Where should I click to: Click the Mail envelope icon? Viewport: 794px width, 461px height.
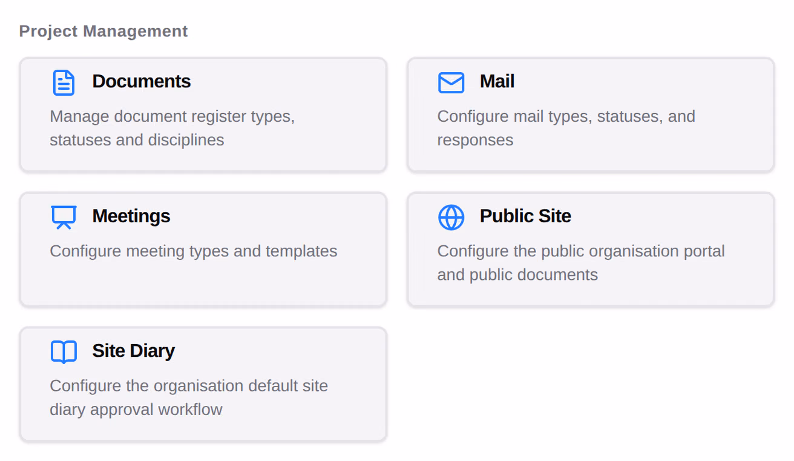[x=451, y=82]
